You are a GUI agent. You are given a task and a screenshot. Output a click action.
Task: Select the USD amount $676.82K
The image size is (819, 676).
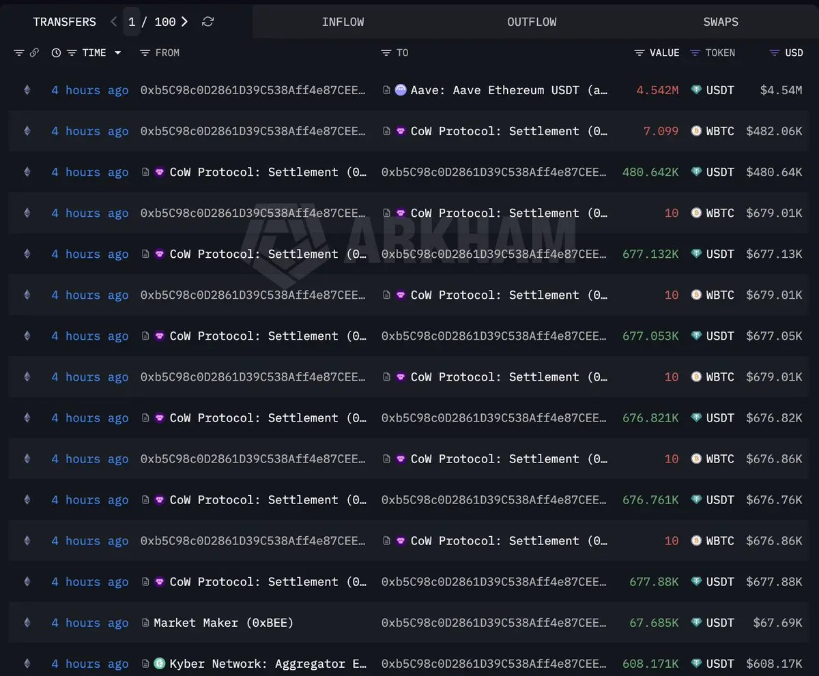coord(774,417)
